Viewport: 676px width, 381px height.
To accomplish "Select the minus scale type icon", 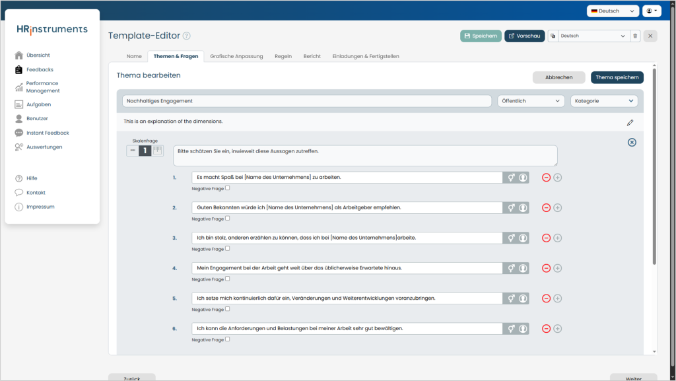I will [x=133, y=151].
